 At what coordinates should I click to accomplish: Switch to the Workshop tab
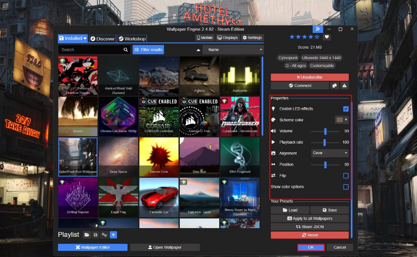click(132, 39)
